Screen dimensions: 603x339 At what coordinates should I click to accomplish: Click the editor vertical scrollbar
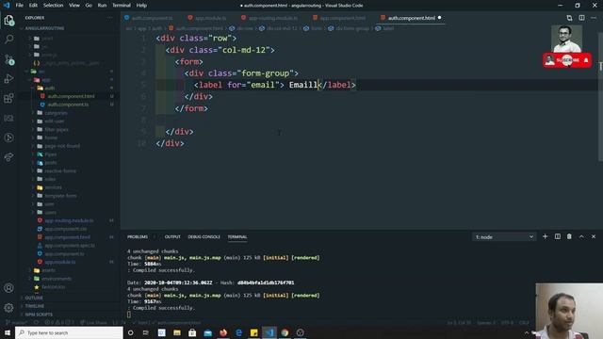[x=600, y=96]
